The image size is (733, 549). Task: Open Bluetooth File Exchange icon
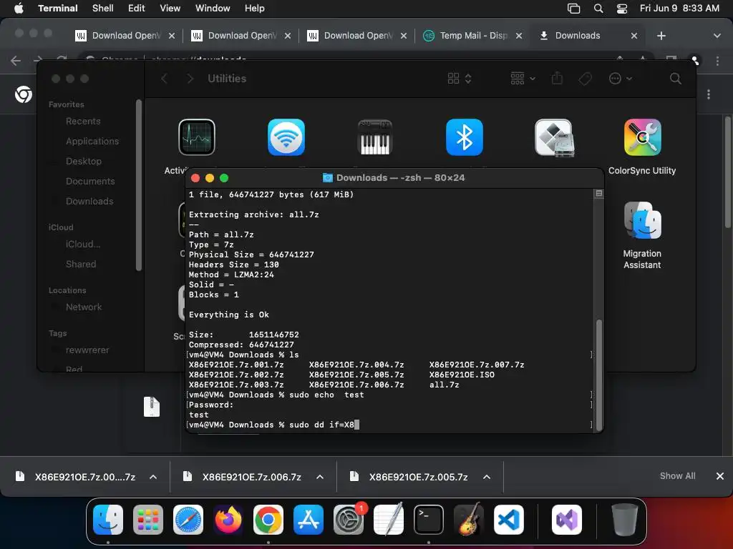click(464, 137)
